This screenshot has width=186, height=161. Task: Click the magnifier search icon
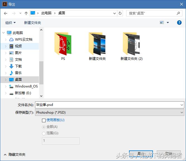point(178,13)
